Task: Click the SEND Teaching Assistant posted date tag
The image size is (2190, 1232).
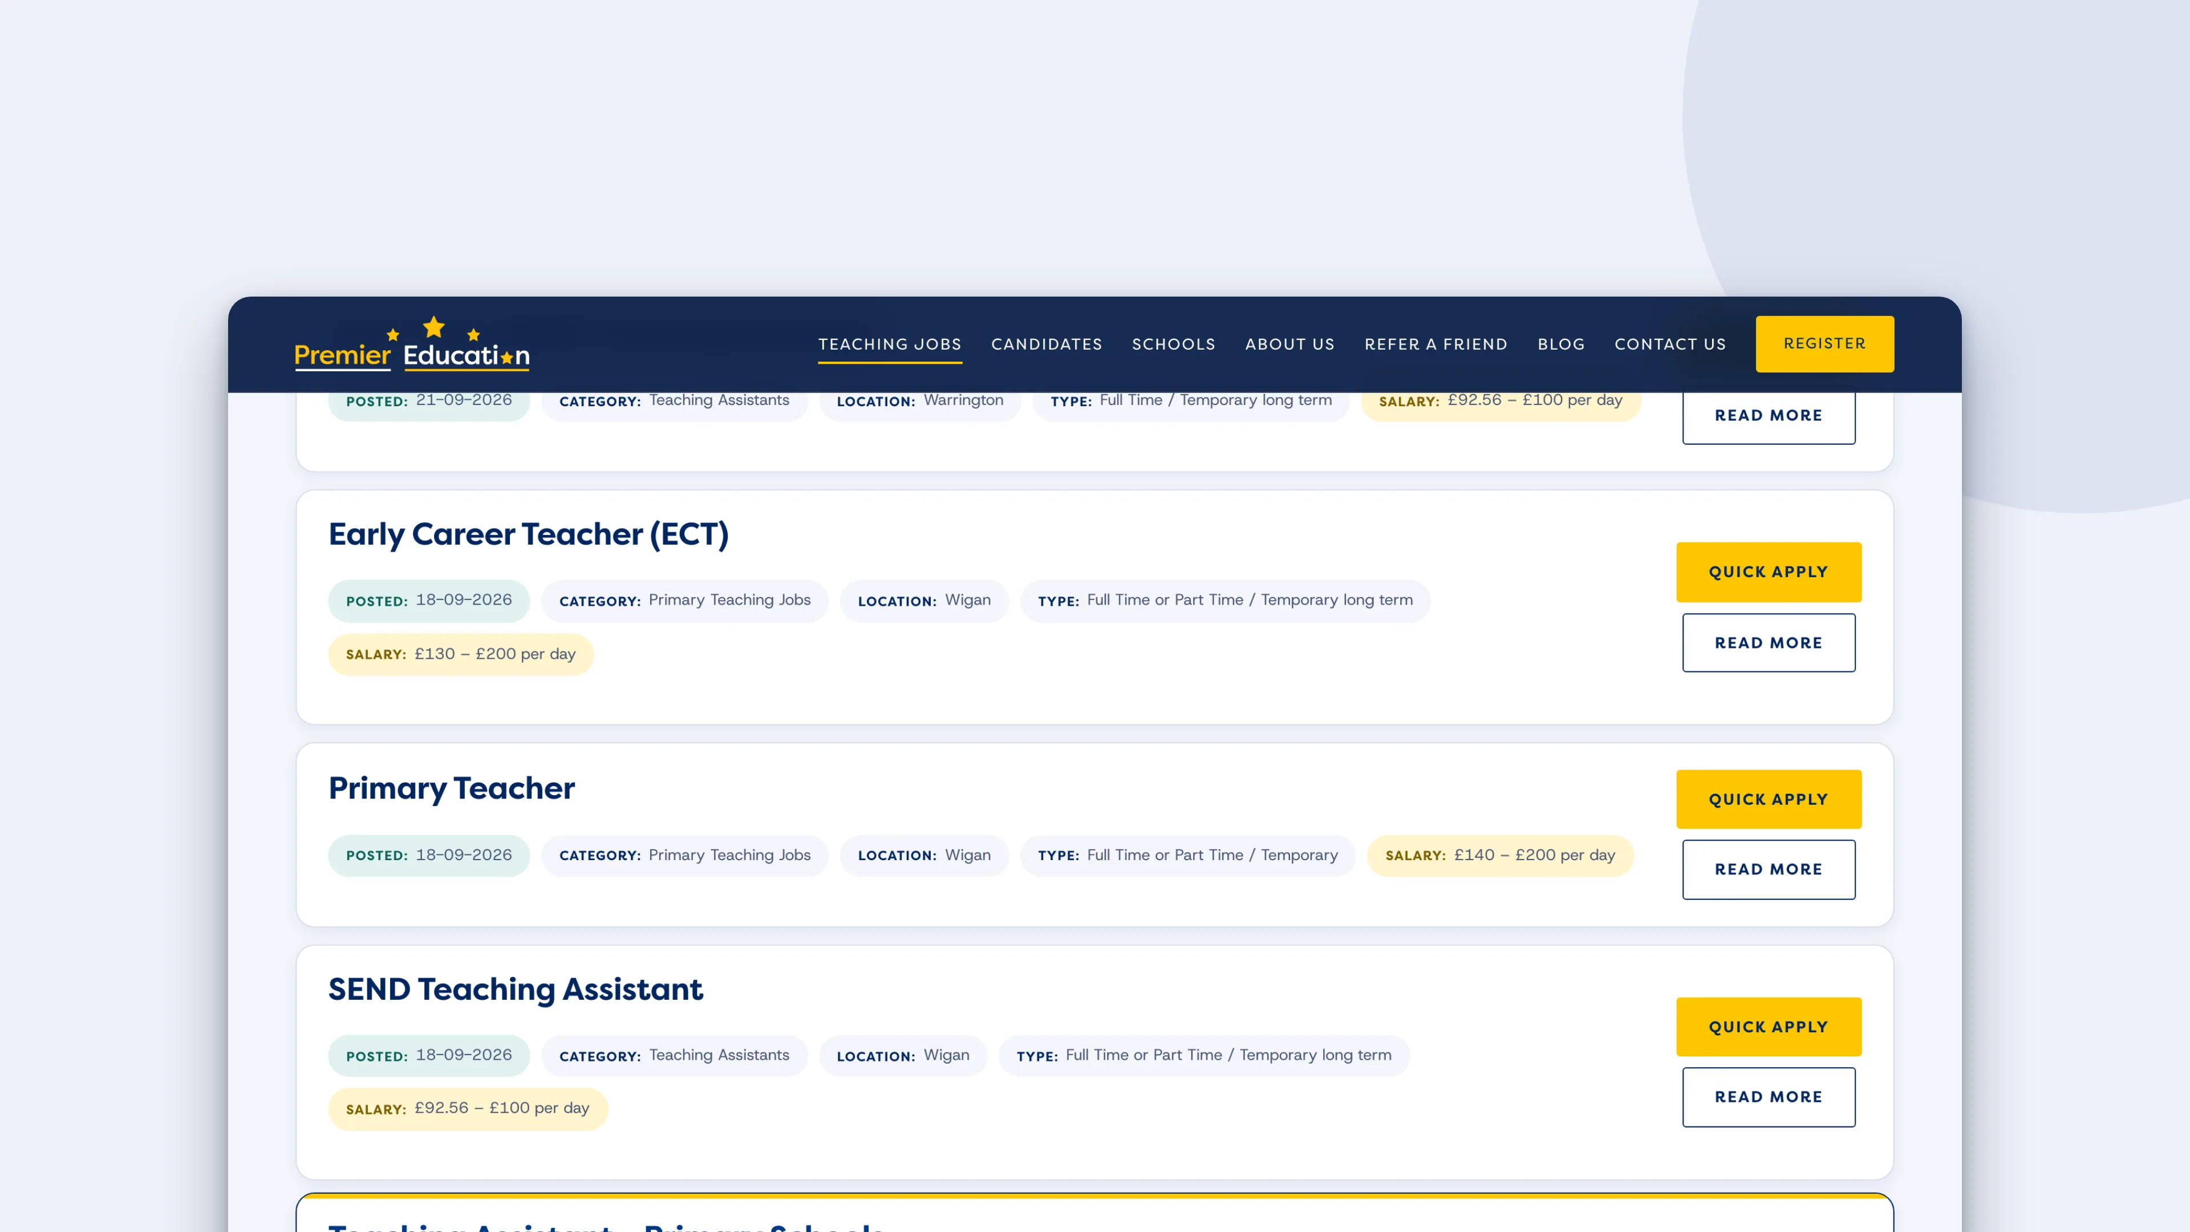Action: coord(428,1055)
